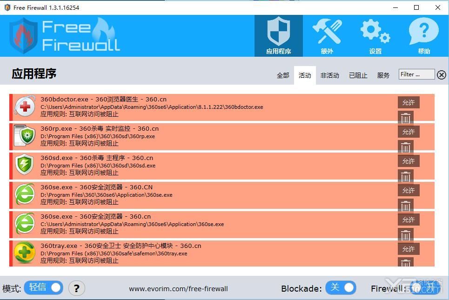Open the www.evorim.com/free-firewall link
The width and height of the screenshot is (449, 300).
(x=178, y=289)
